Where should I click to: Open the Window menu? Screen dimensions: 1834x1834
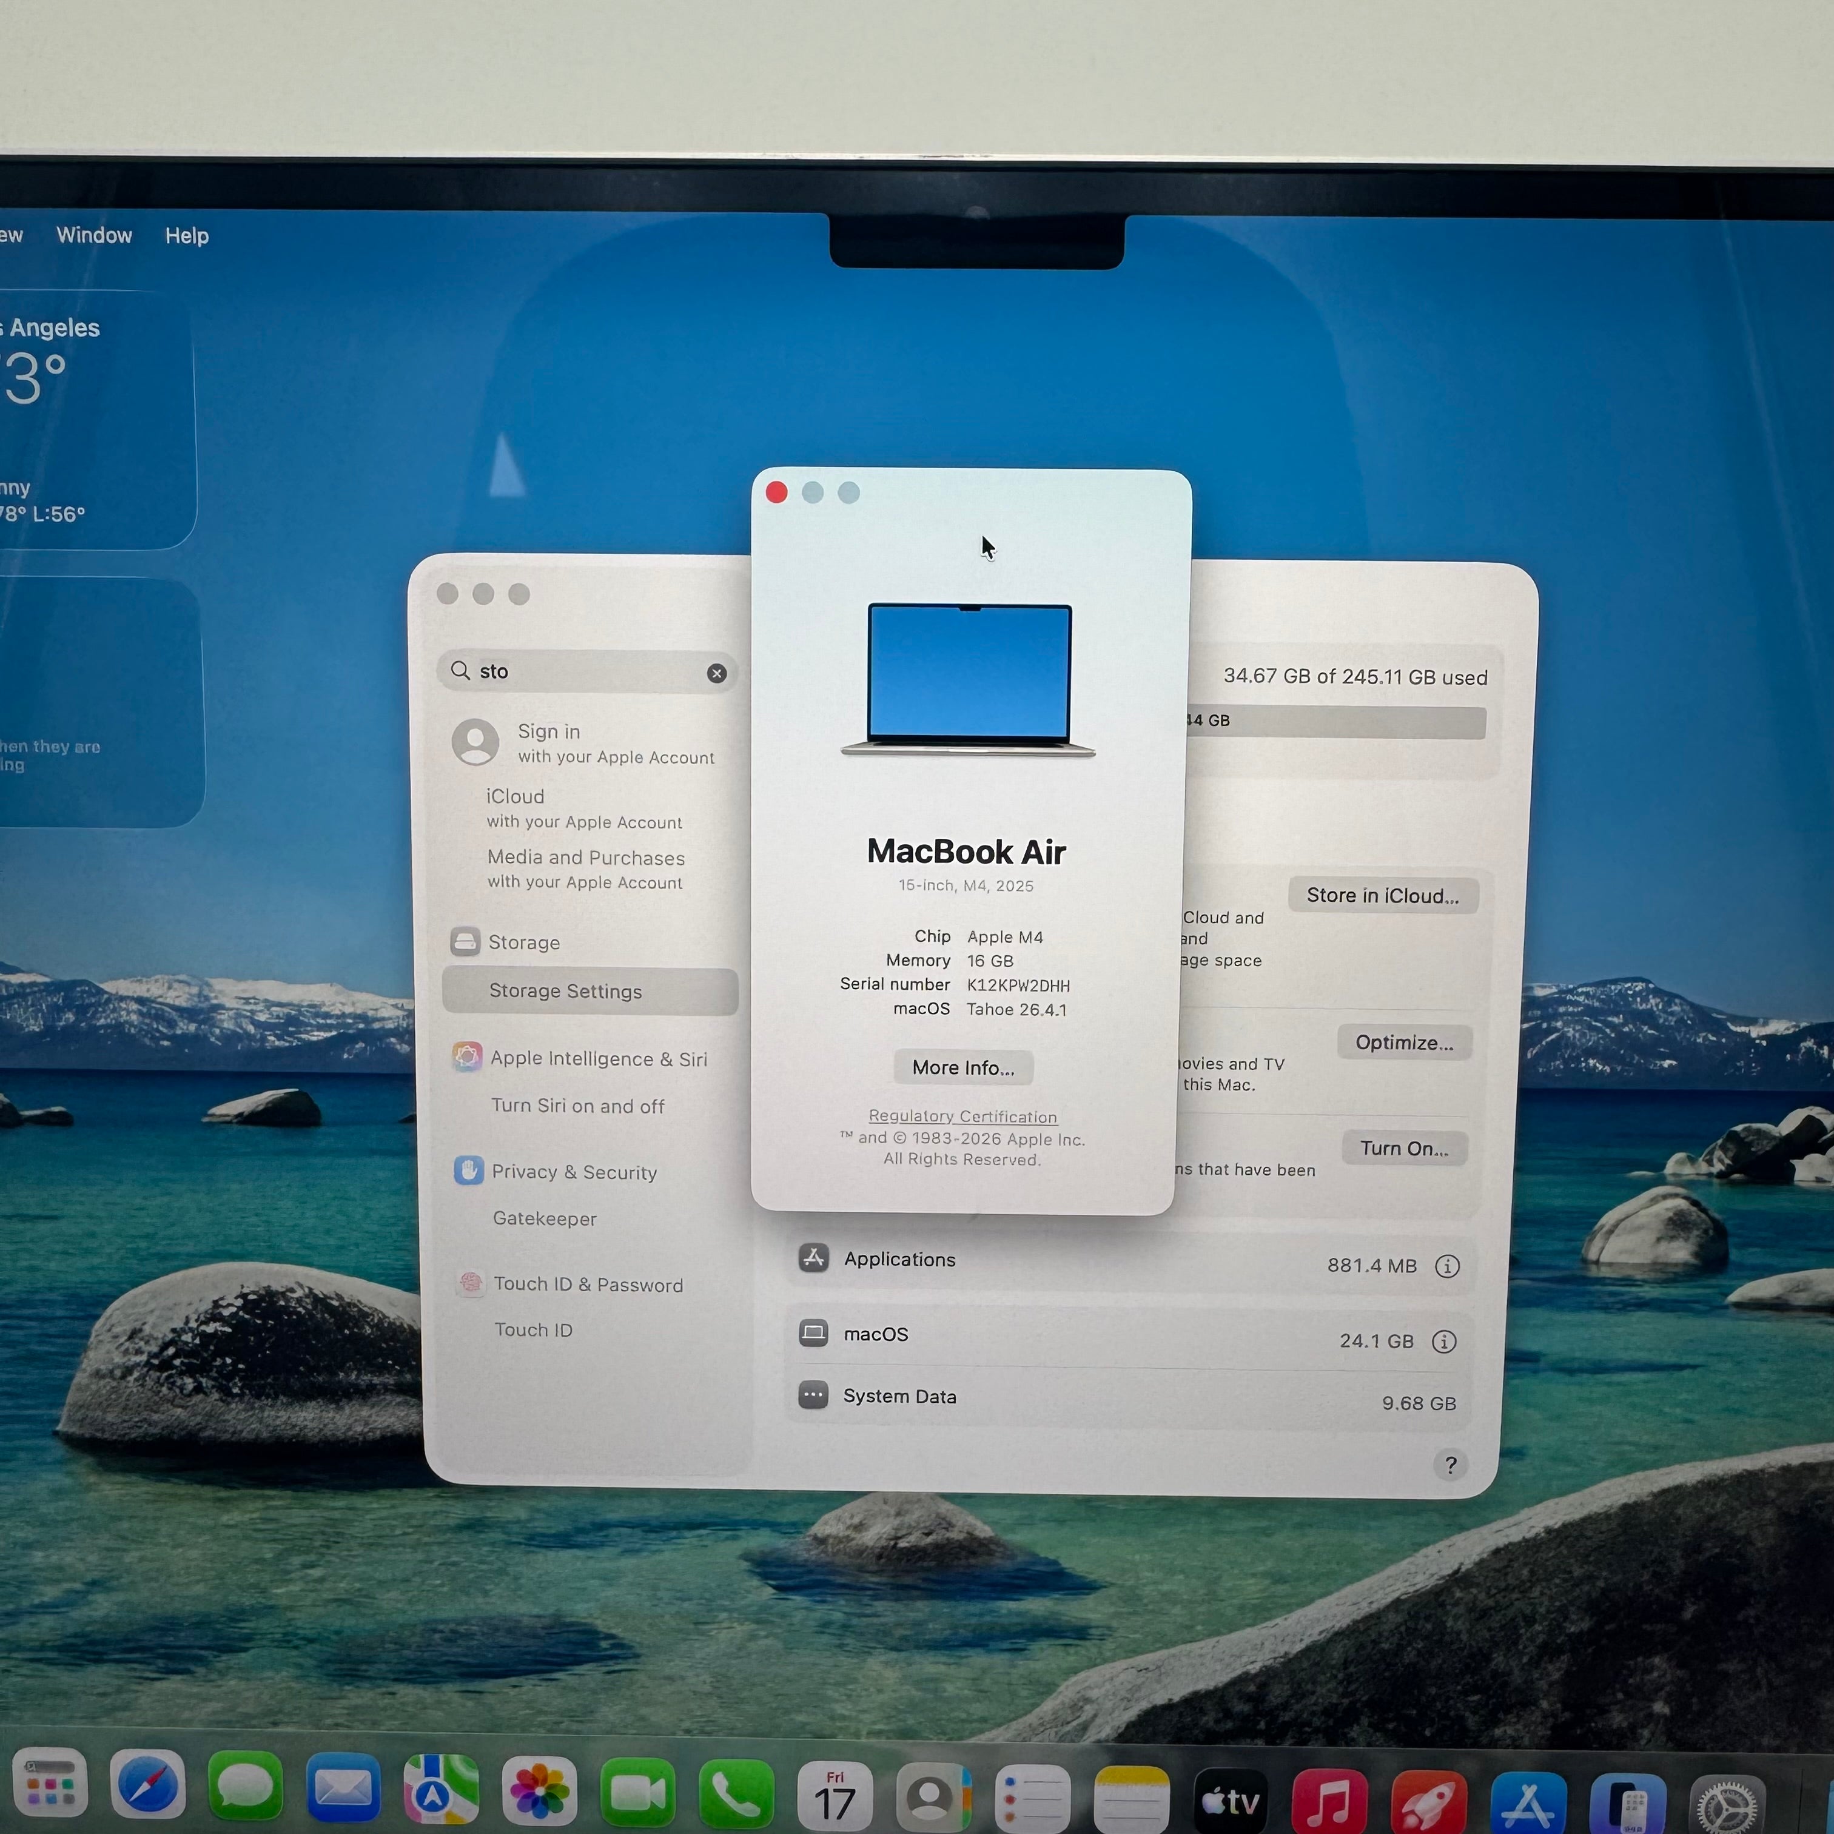(94, 235)
